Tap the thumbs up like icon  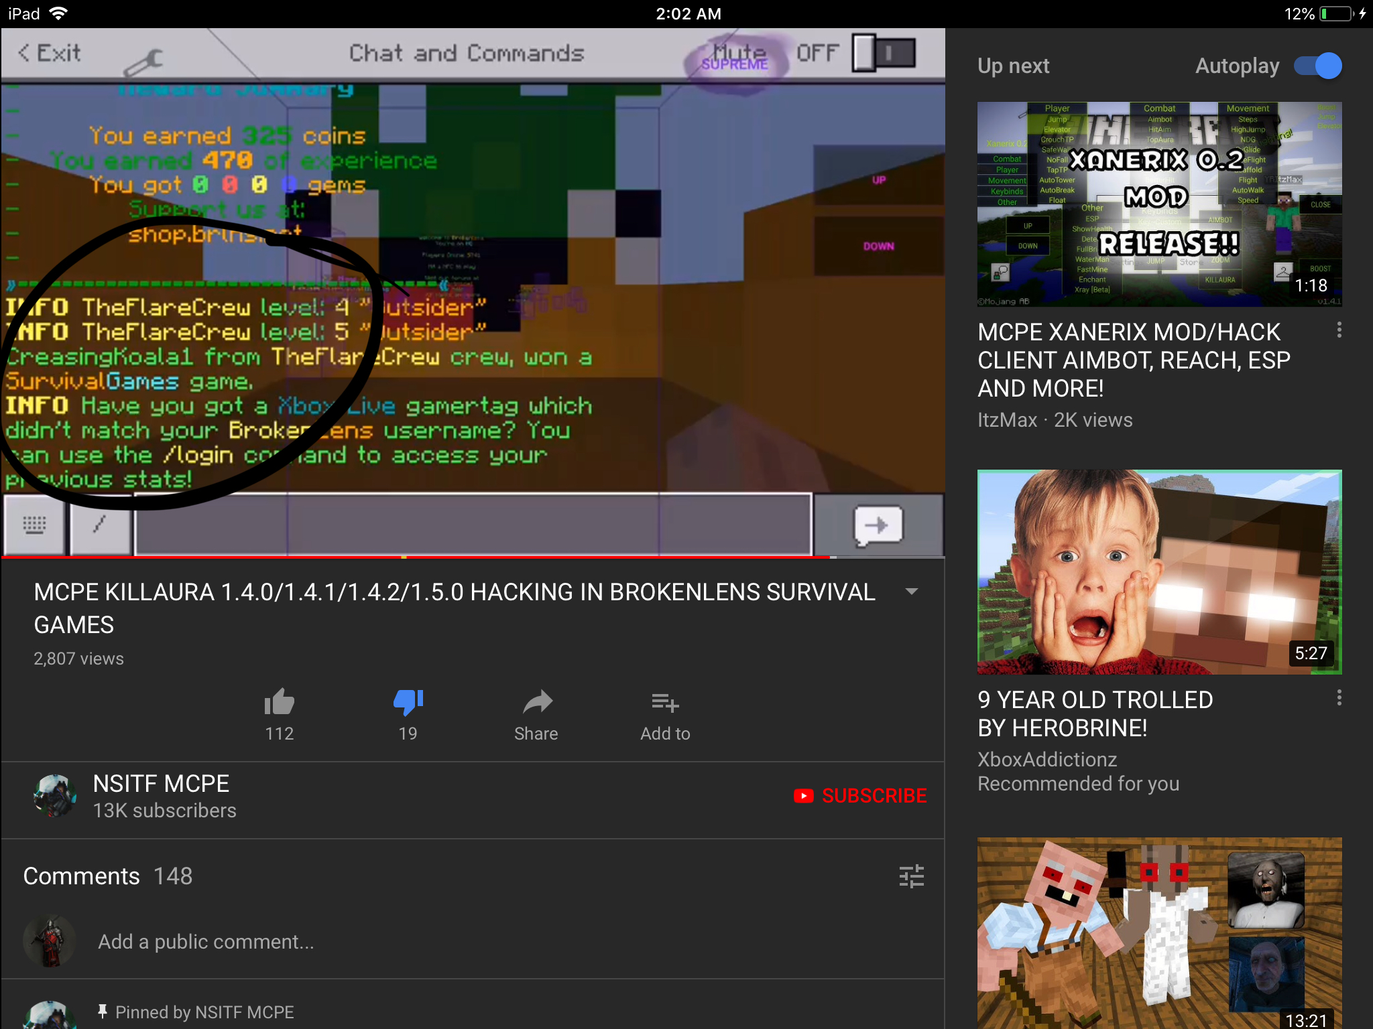point(280,702)
